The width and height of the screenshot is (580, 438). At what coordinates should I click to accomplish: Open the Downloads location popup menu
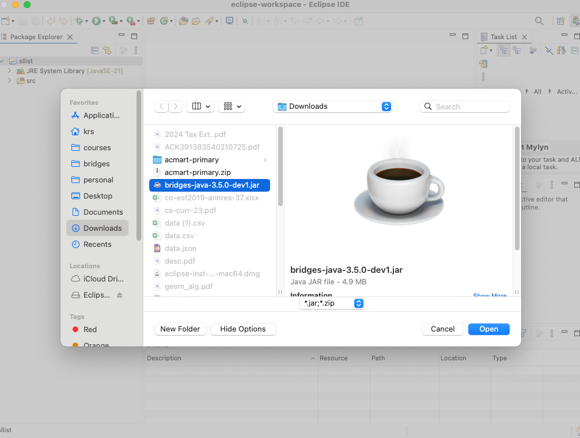332,106
